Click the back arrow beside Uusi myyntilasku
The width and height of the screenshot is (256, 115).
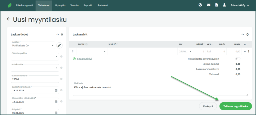click(x=9, y=19)
